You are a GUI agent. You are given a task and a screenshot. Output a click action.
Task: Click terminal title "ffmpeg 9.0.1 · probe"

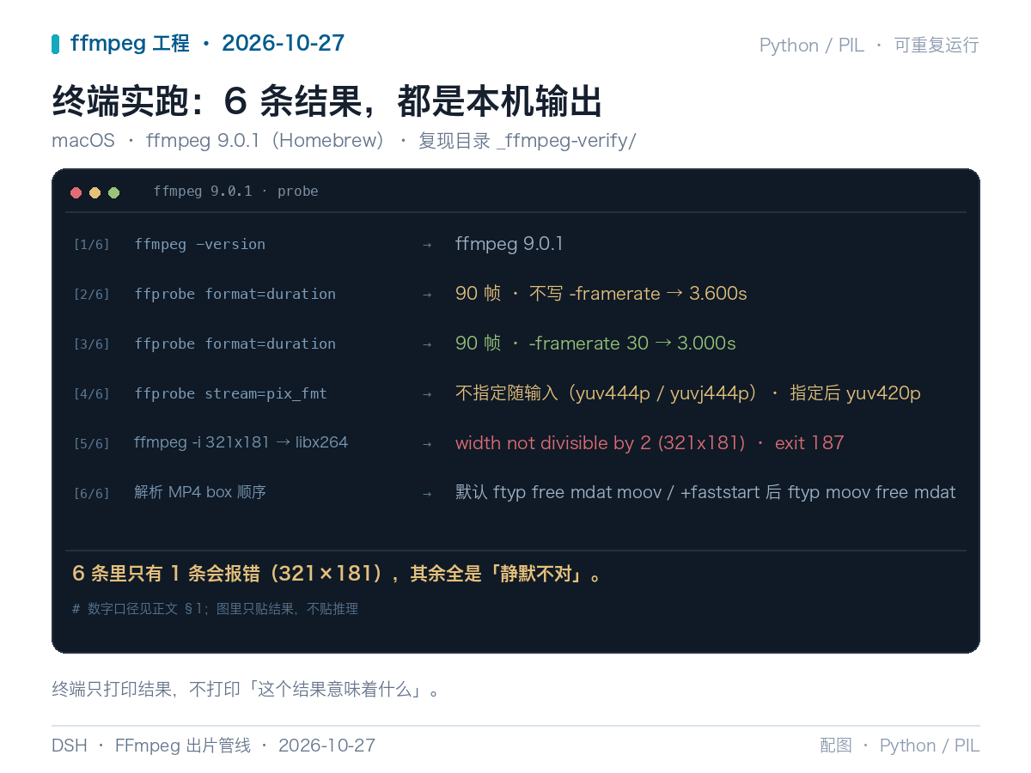point(235,192)
